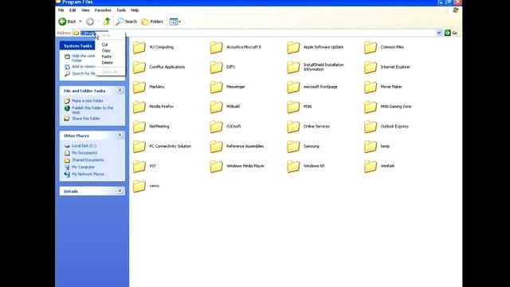Screen dimensions: 510x287
Task: Select the temp folder
Action: click(x=377, y=147)
